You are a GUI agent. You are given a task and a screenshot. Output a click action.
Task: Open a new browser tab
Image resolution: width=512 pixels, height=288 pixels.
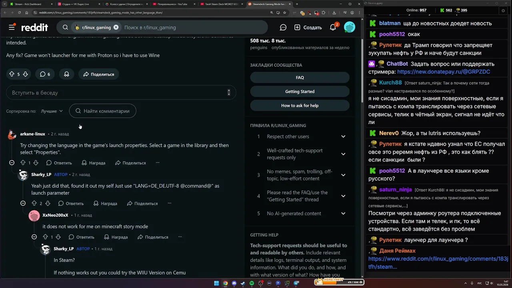297,4
